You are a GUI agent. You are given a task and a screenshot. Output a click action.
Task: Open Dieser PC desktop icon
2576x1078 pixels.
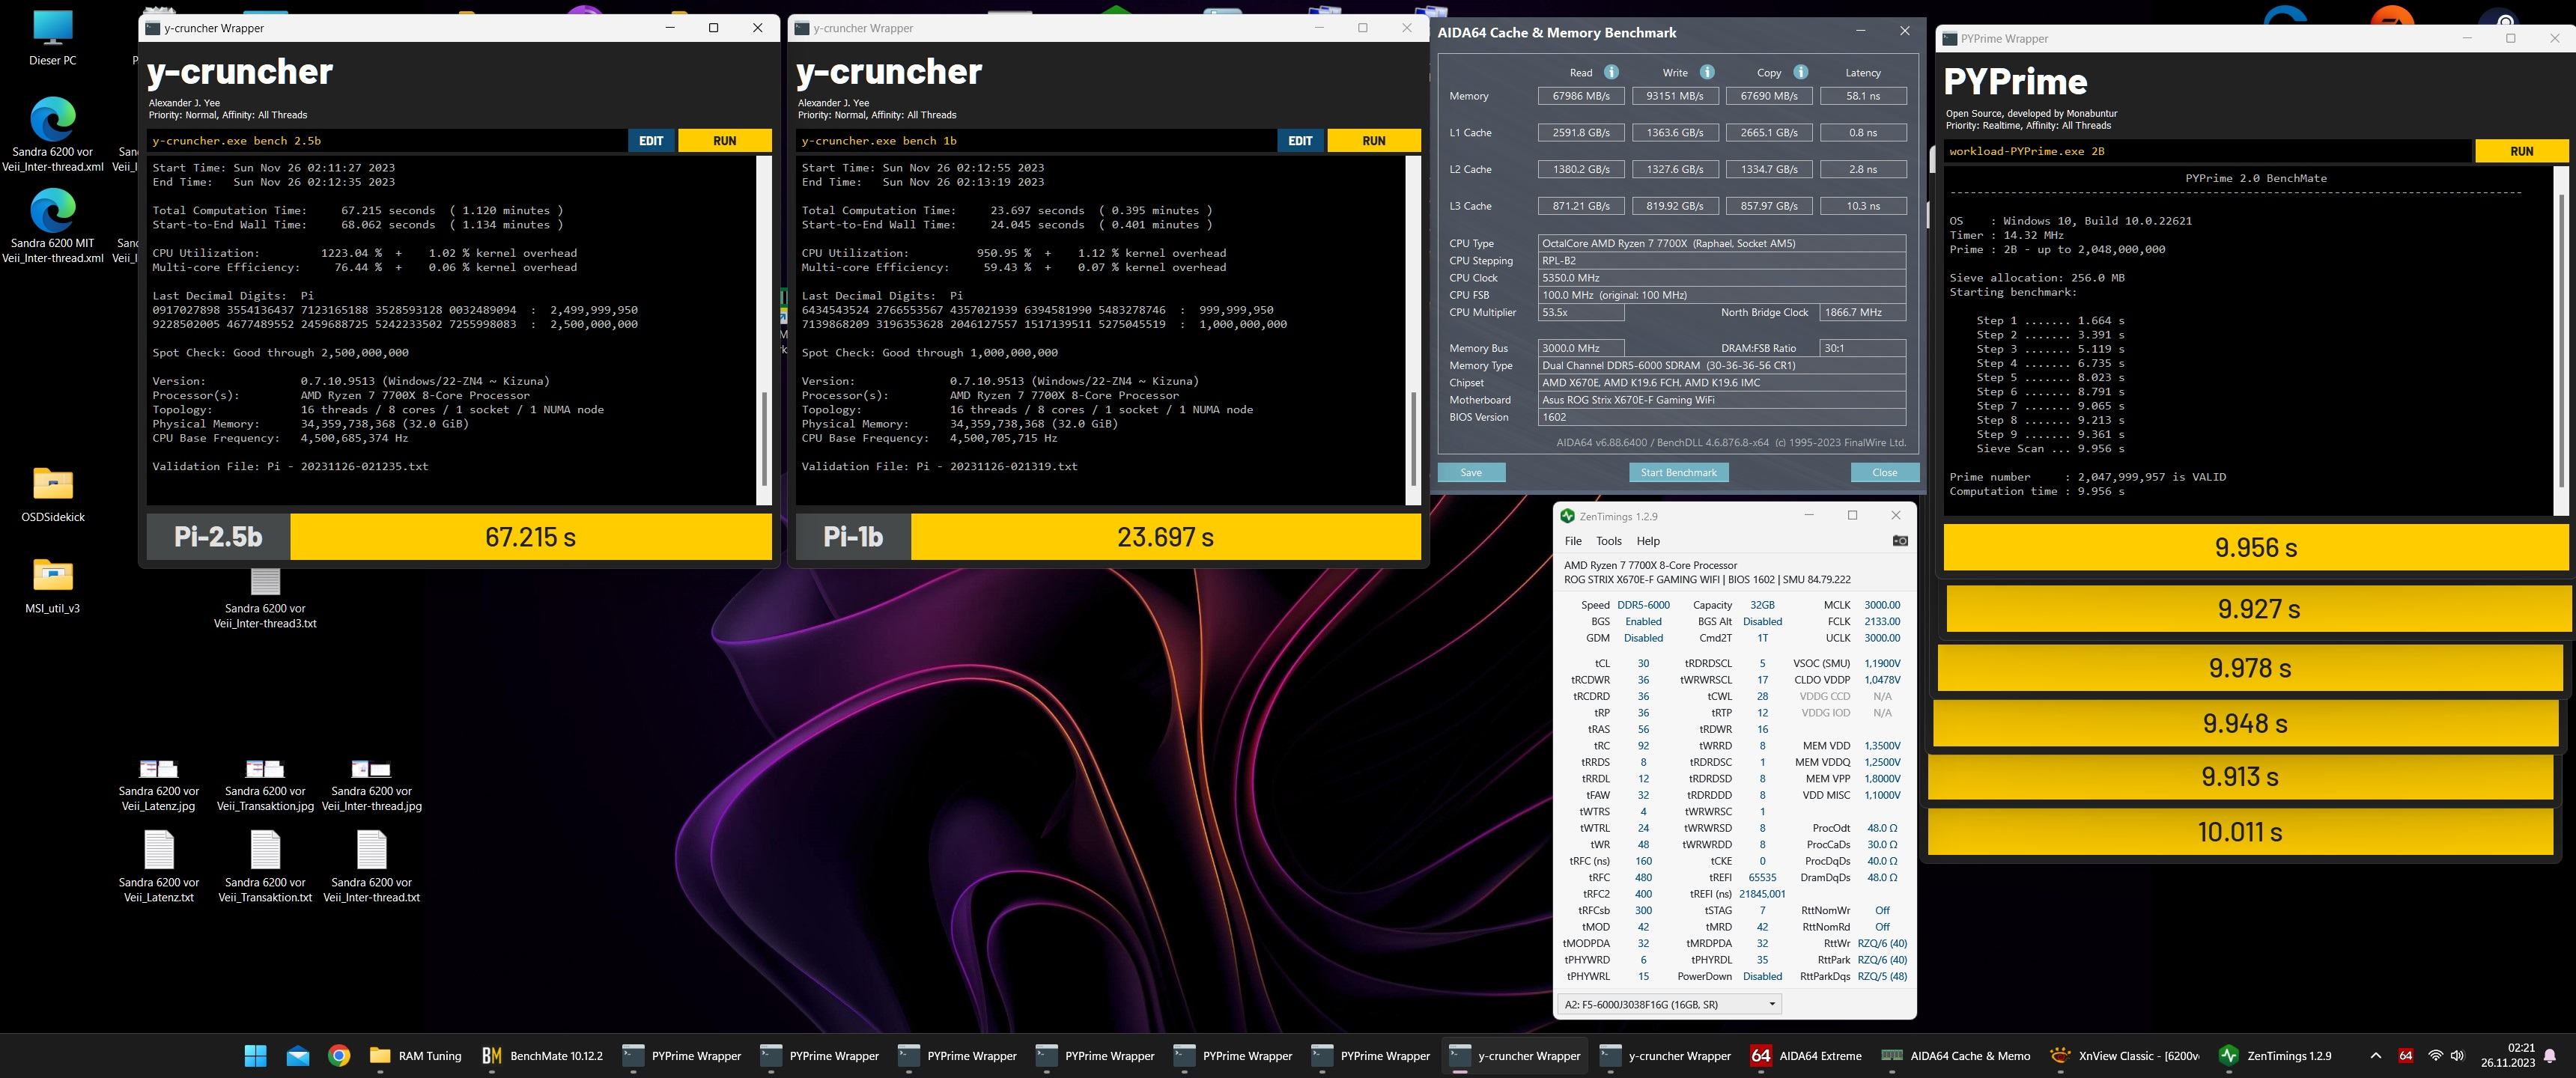pos(53,39)
